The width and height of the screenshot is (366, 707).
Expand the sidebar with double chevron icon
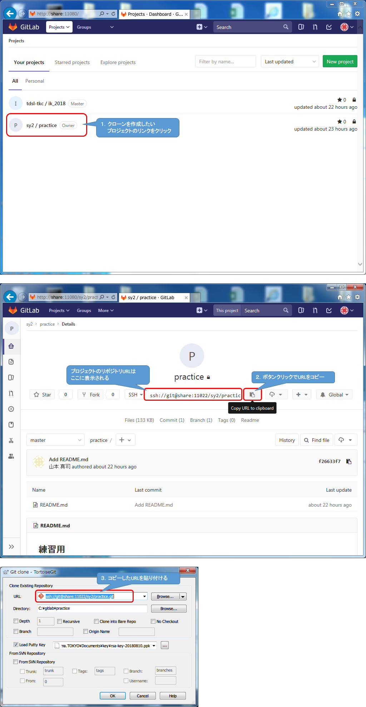11,546
